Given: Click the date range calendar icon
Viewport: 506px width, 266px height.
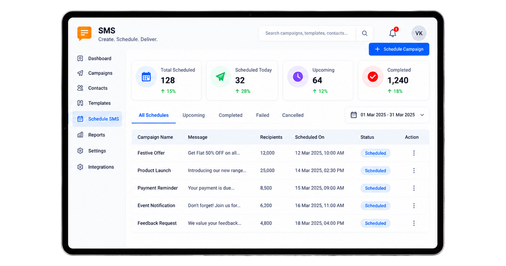Looking at the screenshot, I should pyautogui.click(x=354, y=115).
